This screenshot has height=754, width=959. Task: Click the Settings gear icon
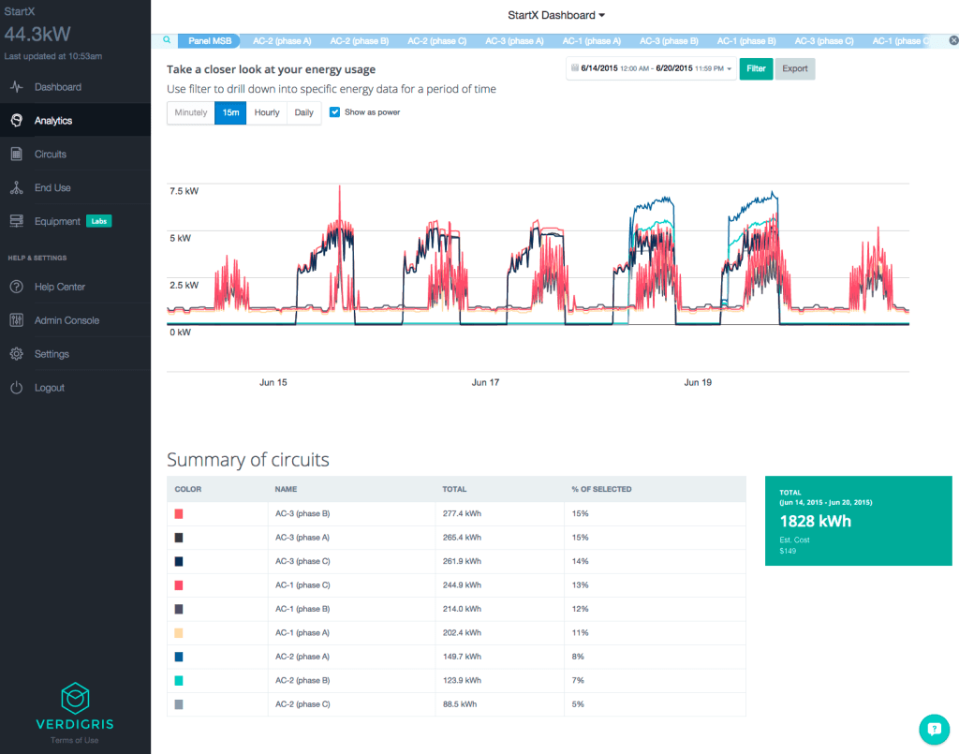(x=16, y=354)
